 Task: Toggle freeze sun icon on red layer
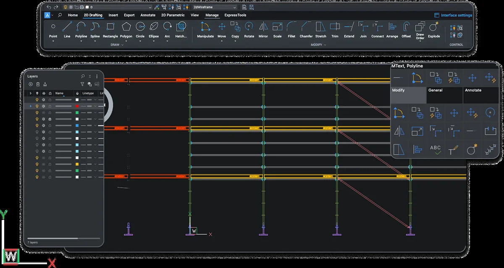(43, 106)
